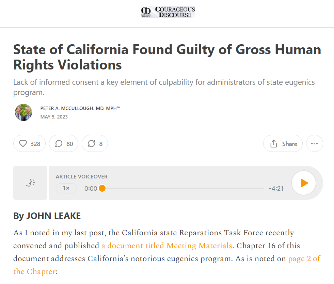
Task: Open the author avatar photo
Action: click(23, 112)
